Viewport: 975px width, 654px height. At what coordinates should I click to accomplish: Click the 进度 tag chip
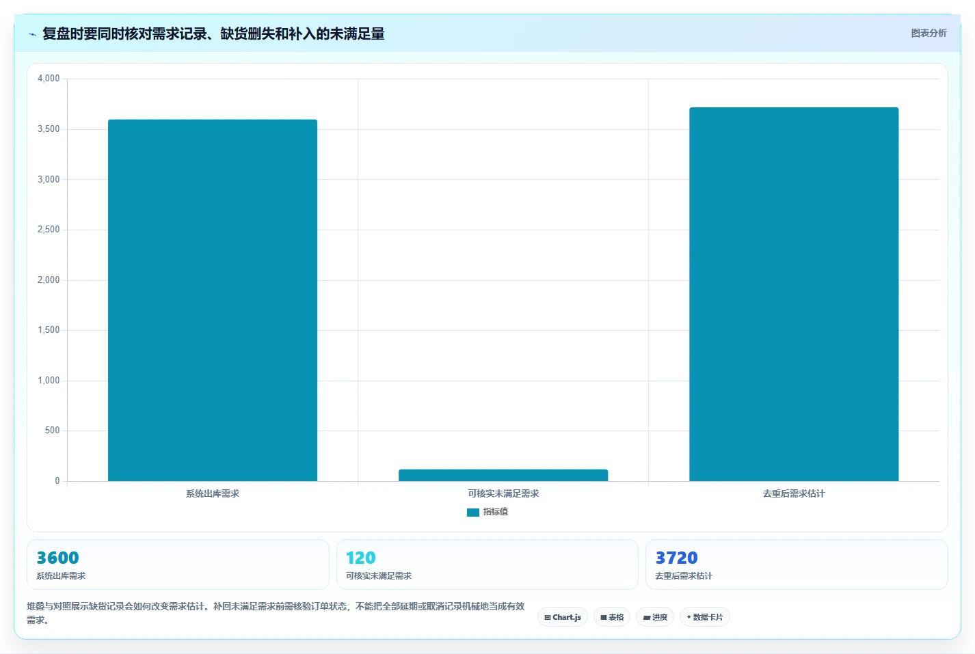pyautogui.click(x=655, y=617)
